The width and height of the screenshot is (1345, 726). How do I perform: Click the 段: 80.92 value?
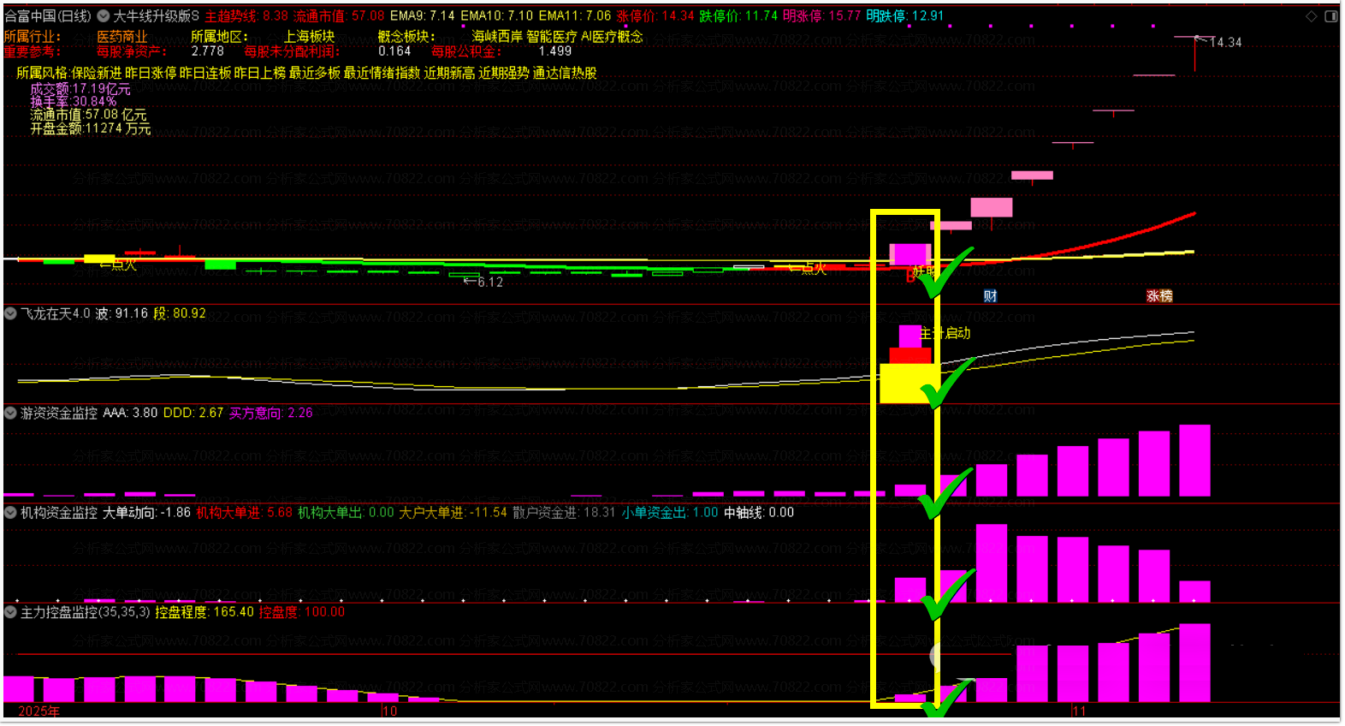pos(180,313)
